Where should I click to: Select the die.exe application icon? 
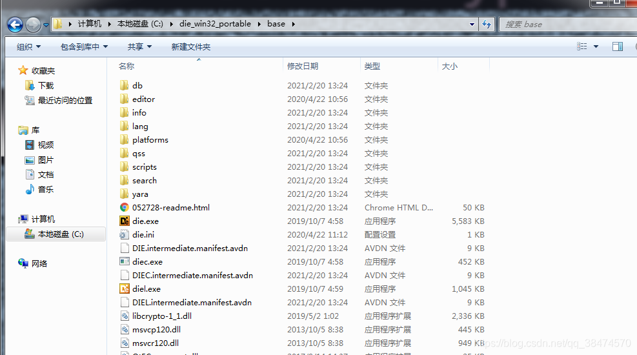(x=125, y=221)
